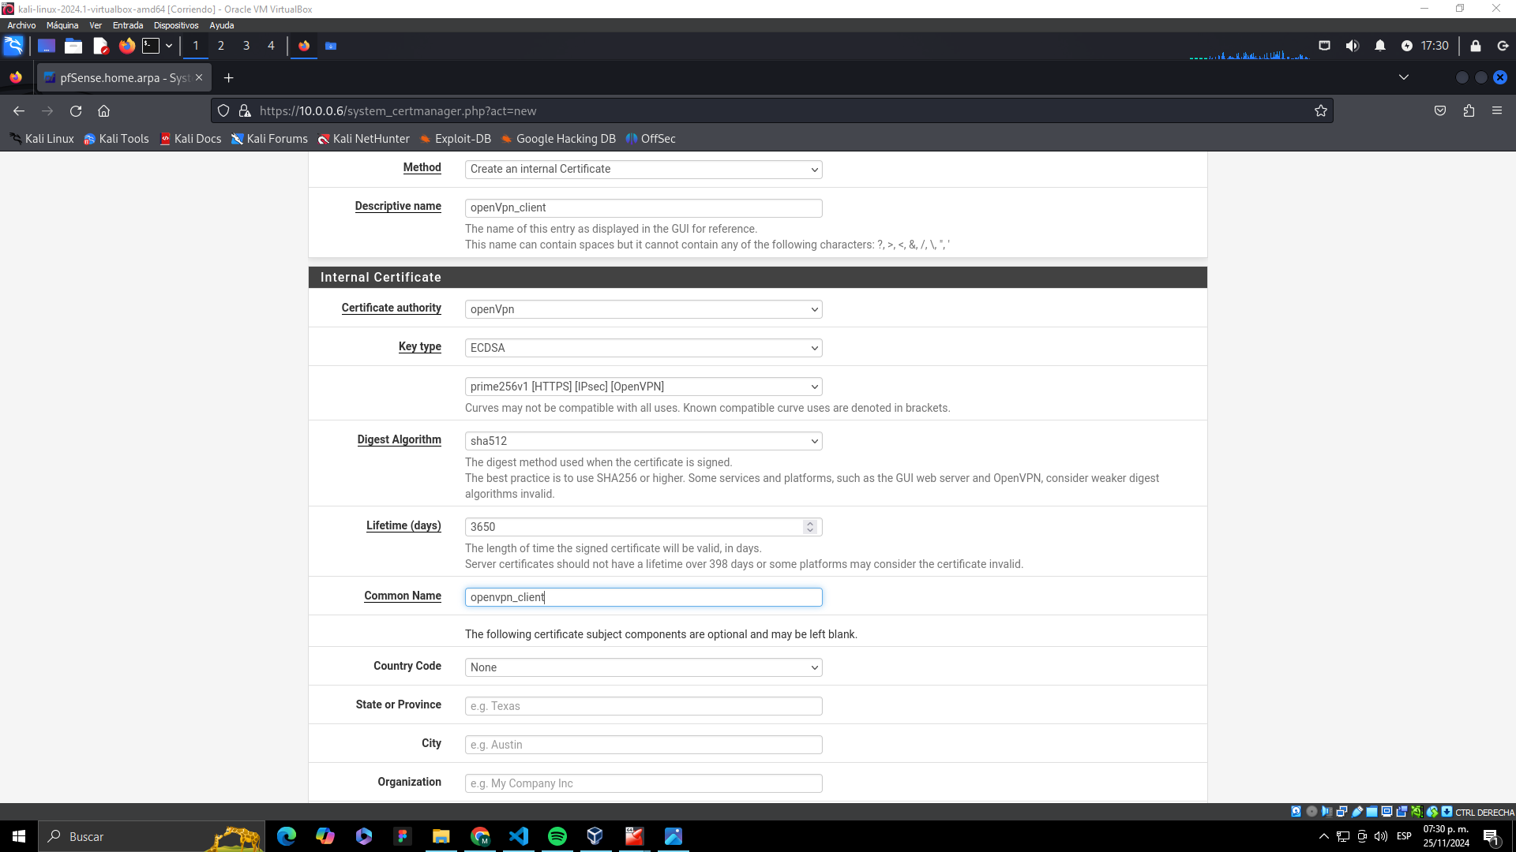Bookmark this page using the star icon
This screenshot has width=1516, height=852.
pyautogui.click(x=1321, y=110)
